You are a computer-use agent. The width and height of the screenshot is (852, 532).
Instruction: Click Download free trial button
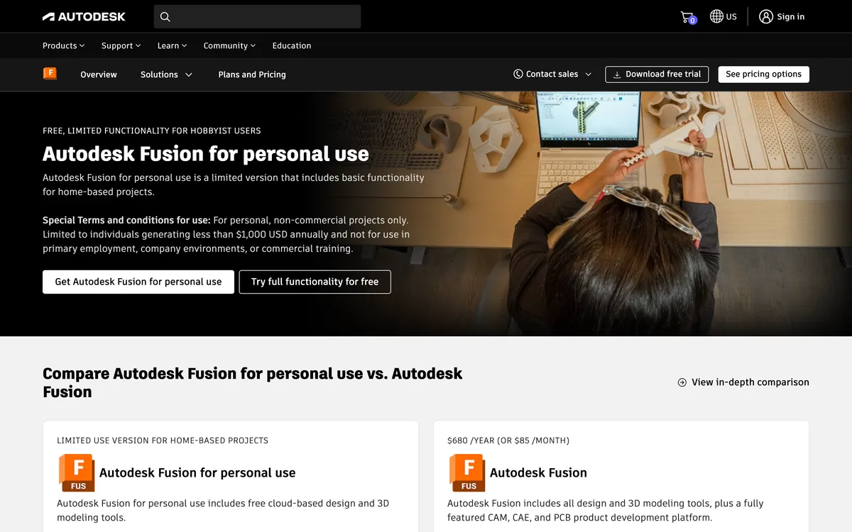(657, 74)
